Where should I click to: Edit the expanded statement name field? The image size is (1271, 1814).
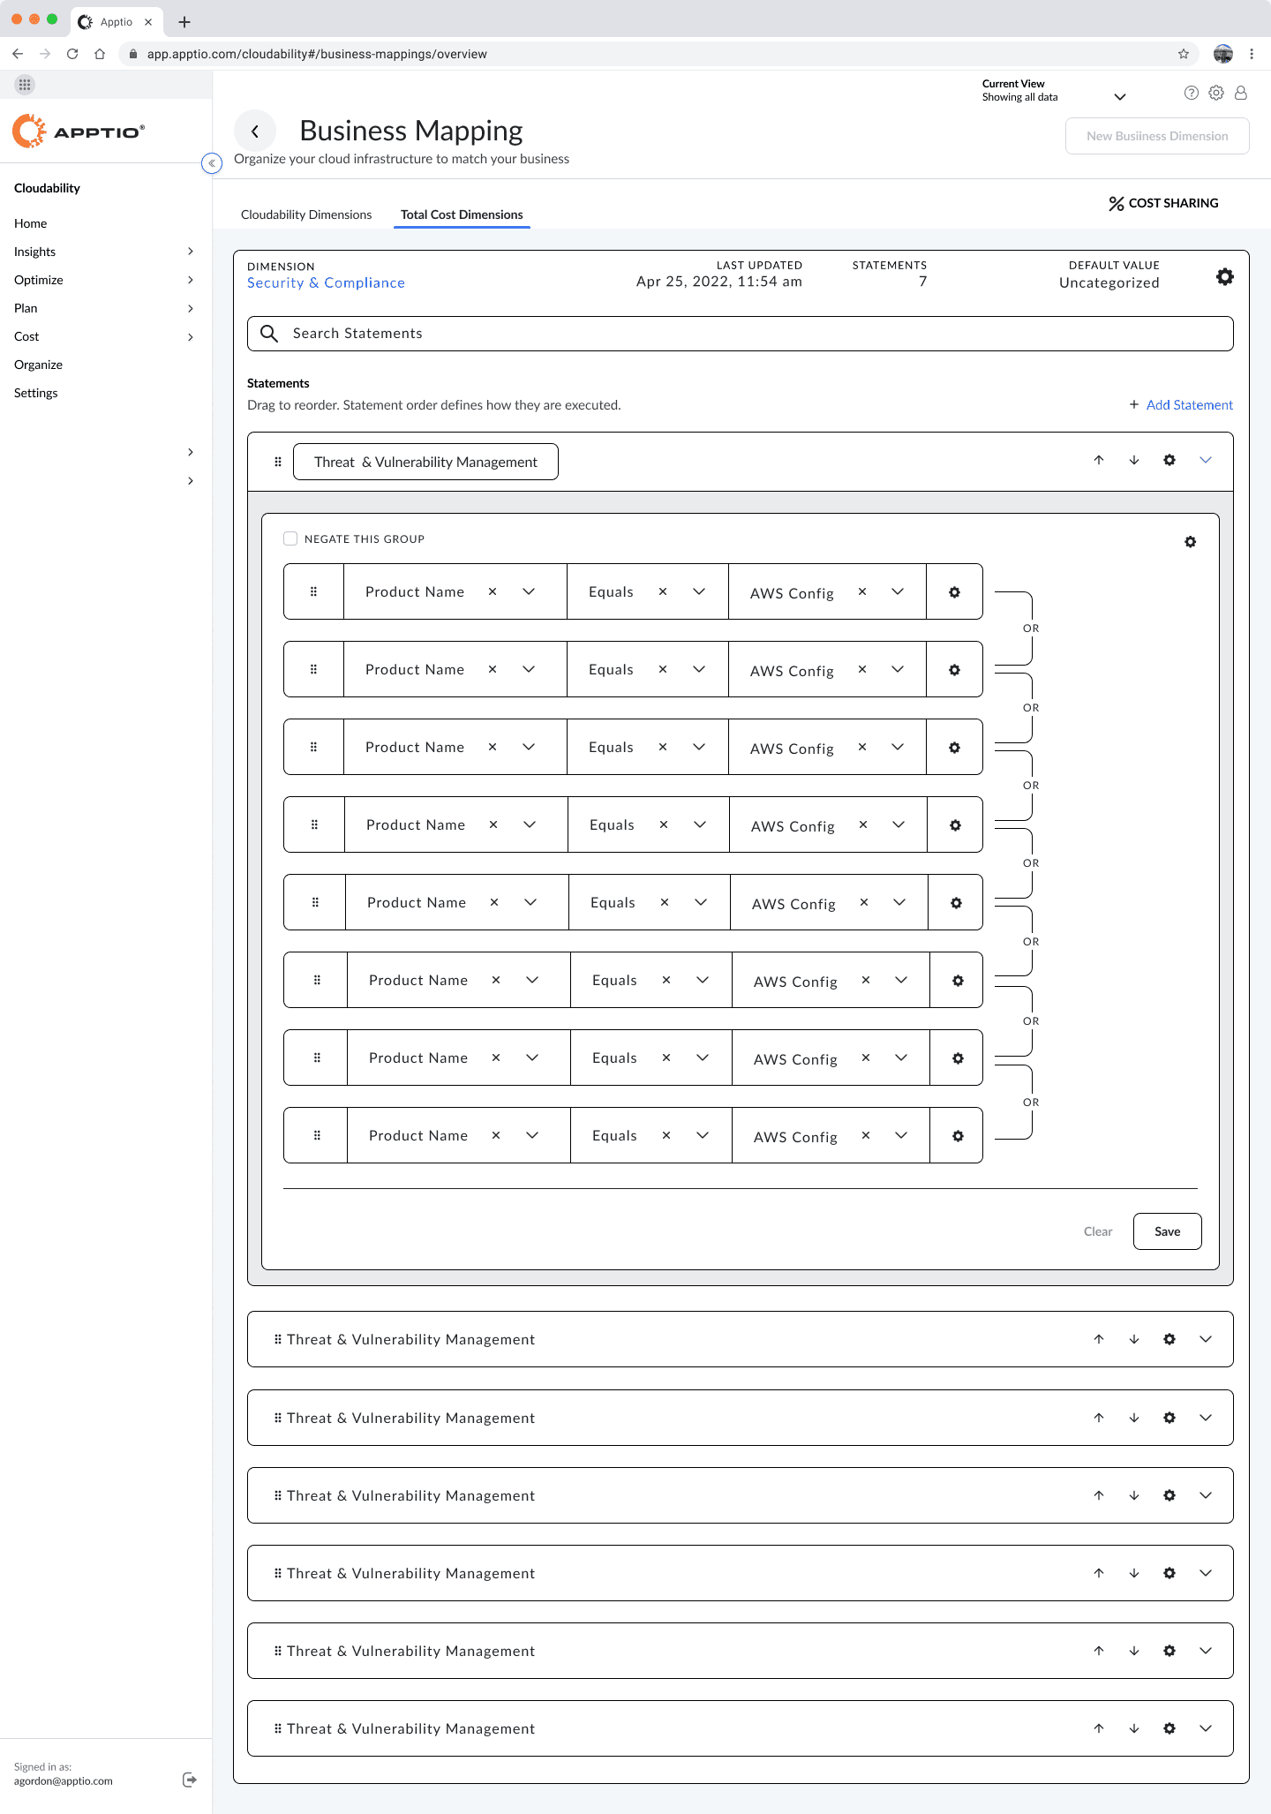click(x=425, y=462)
